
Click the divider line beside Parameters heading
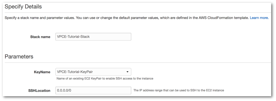pyautogui.click(x=152, y=62)
